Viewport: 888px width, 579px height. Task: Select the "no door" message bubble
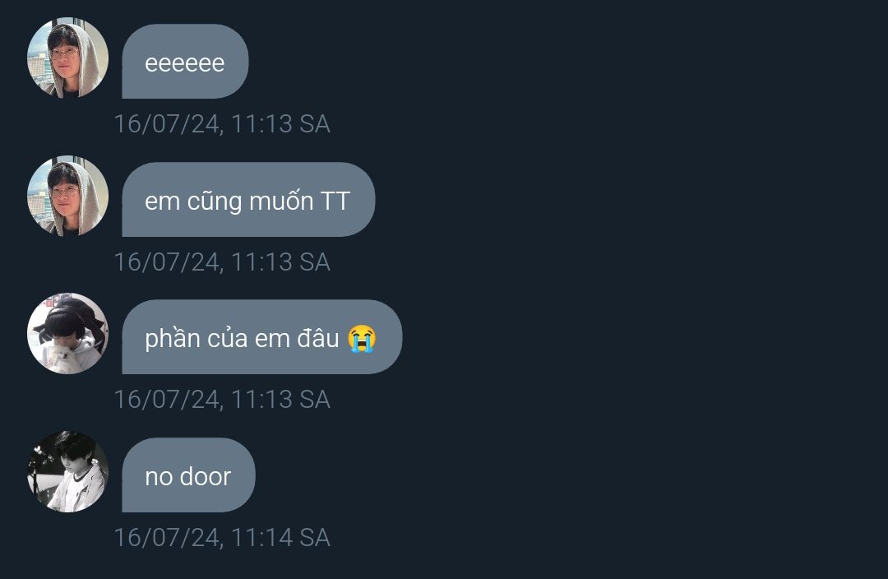click(x=188, y=475)
